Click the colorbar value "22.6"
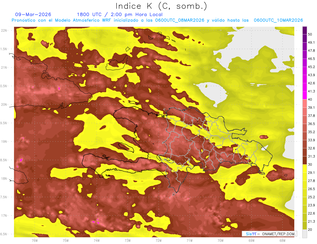The image size is (317, 244). [x=311, y=213]
